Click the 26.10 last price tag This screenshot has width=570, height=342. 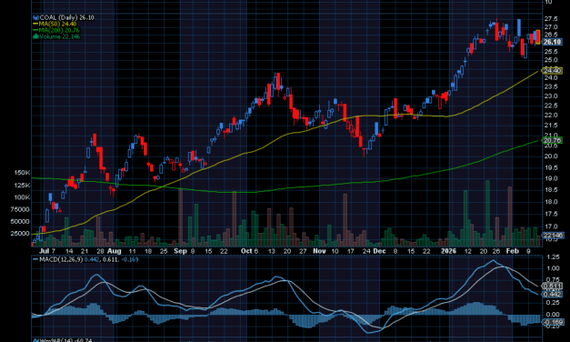pyautogui.click(x=552, y=42)
